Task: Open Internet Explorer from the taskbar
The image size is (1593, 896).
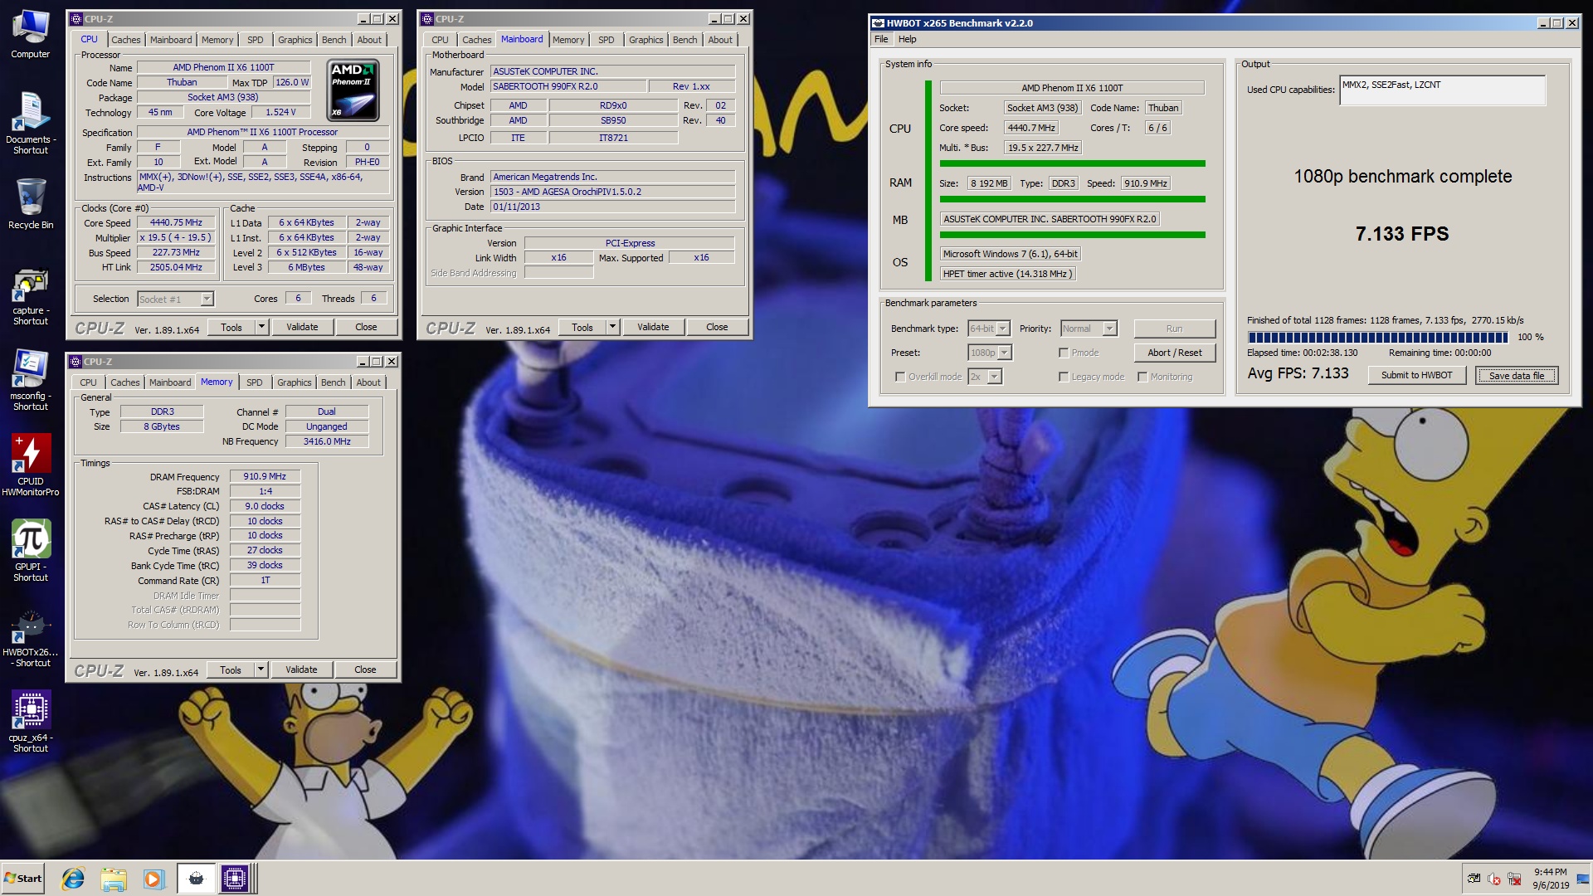Action: [x=73, y=879]
